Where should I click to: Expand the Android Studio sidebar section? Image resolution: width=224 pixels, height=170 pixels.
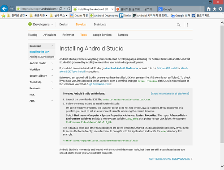pos(52,63)
